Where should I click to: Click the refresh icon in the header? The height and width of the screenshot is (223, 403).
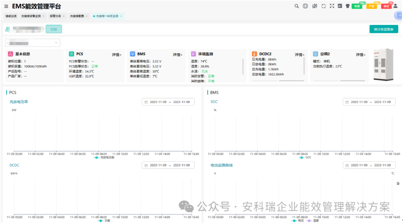[x=324, y=6]
